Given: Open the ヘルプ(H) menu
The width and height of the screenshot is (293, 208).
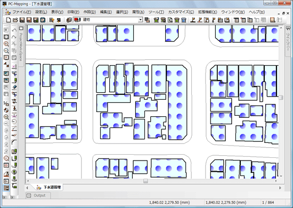Looking at the screenshot, I should [257, 12].
